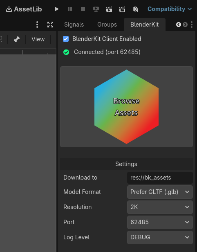Switch to the Groups tab
The image size is (197, 252).
coord(107,25)
